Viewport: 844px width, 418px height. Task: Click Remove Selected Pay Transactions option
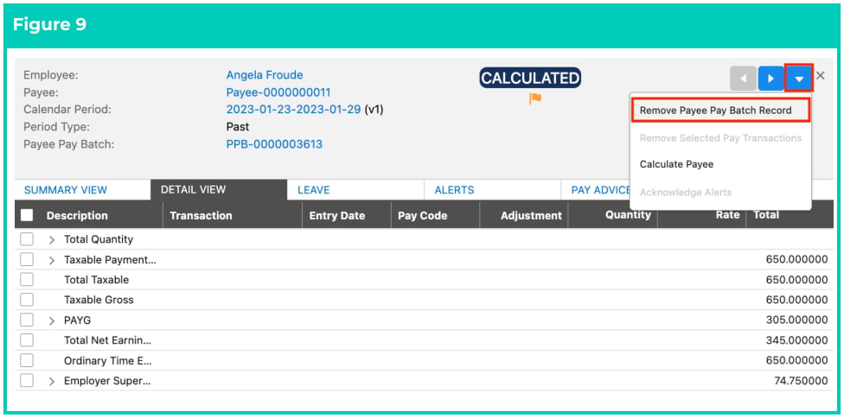(x=720, y=138)
